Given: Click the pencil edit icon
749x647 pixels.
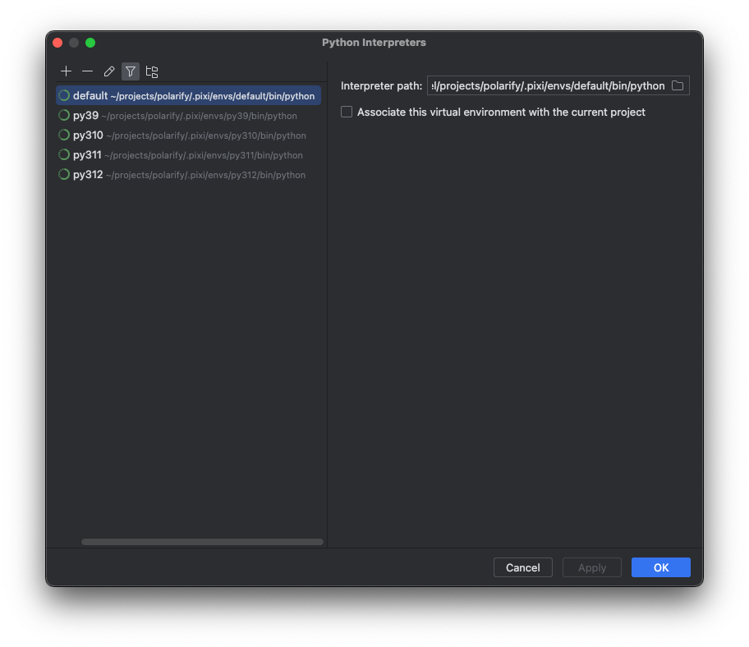Looking at the screenshot, I should [x=109, y=71].
